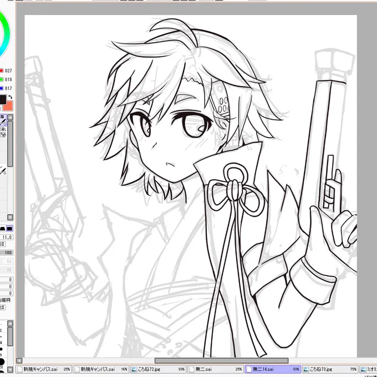Screen dimensions: 377x377
Task: Click the blue value 017
Action: [8, 89]
